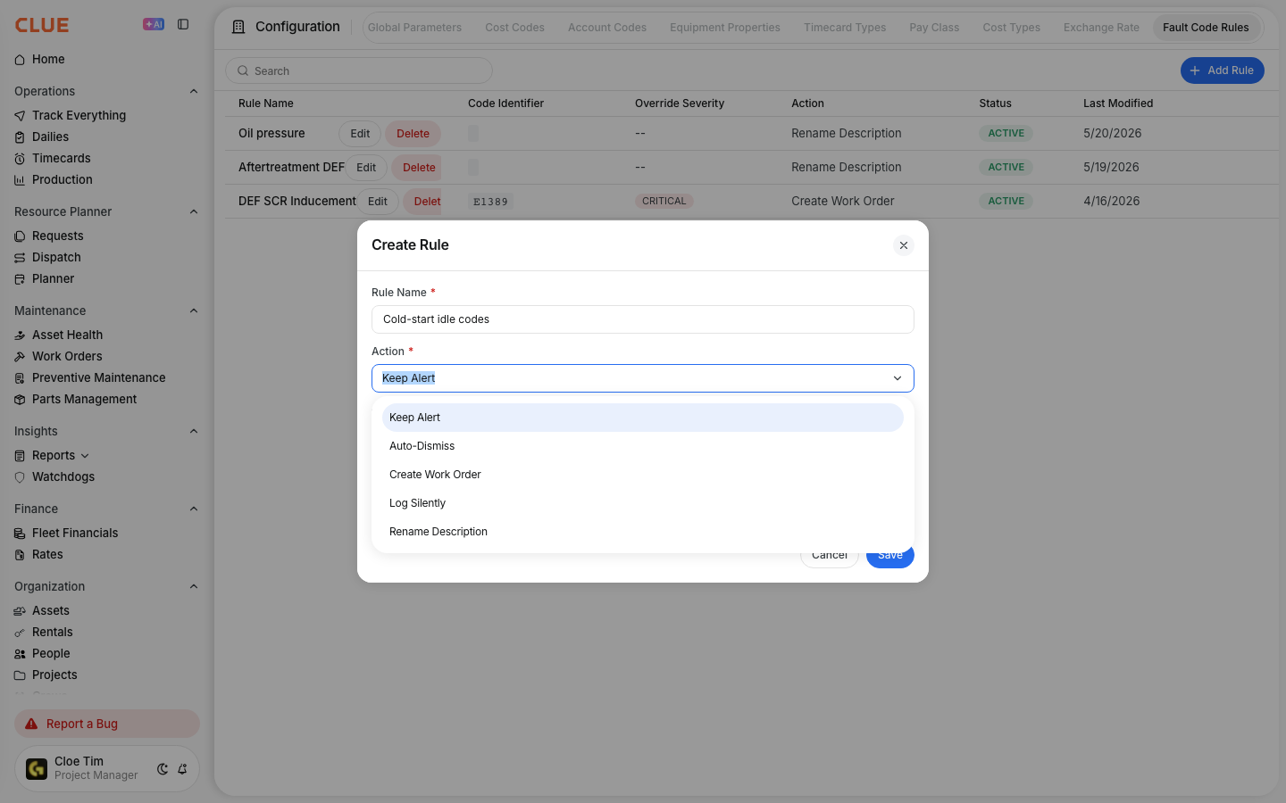Delete the Aftertreatment DEF rule

418,168
